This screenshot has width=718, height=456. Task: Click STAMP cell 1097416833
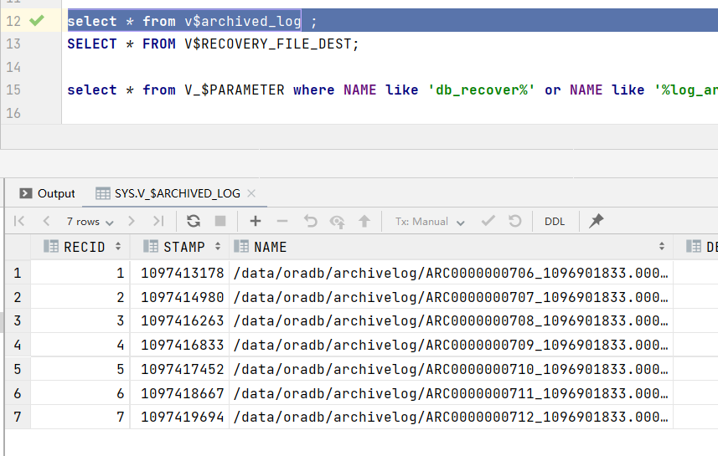pos(180,345)
